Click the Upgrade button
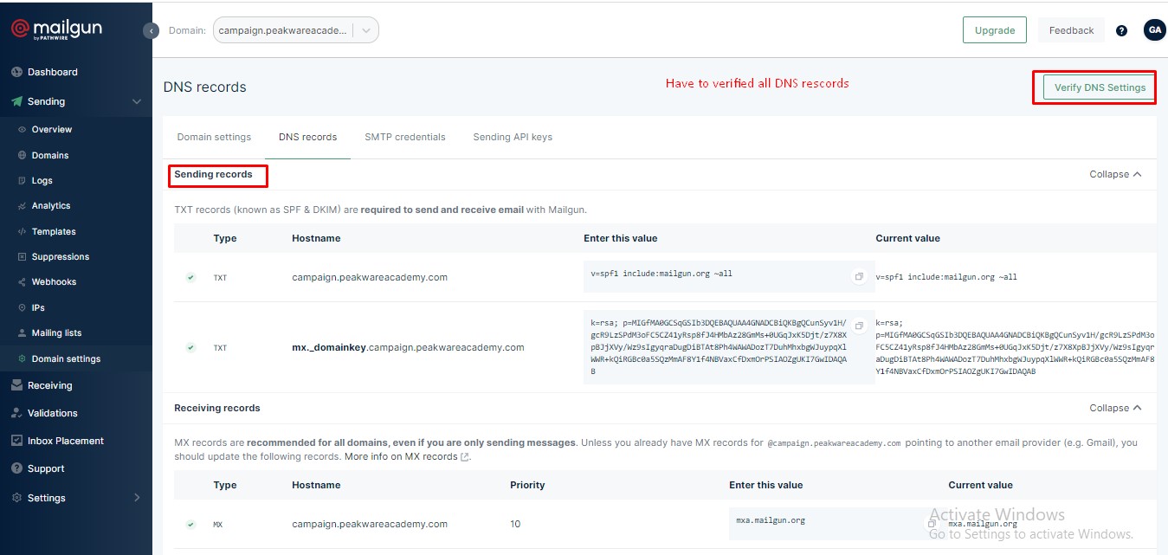The image size is (1168, 555). click(994, 29)
